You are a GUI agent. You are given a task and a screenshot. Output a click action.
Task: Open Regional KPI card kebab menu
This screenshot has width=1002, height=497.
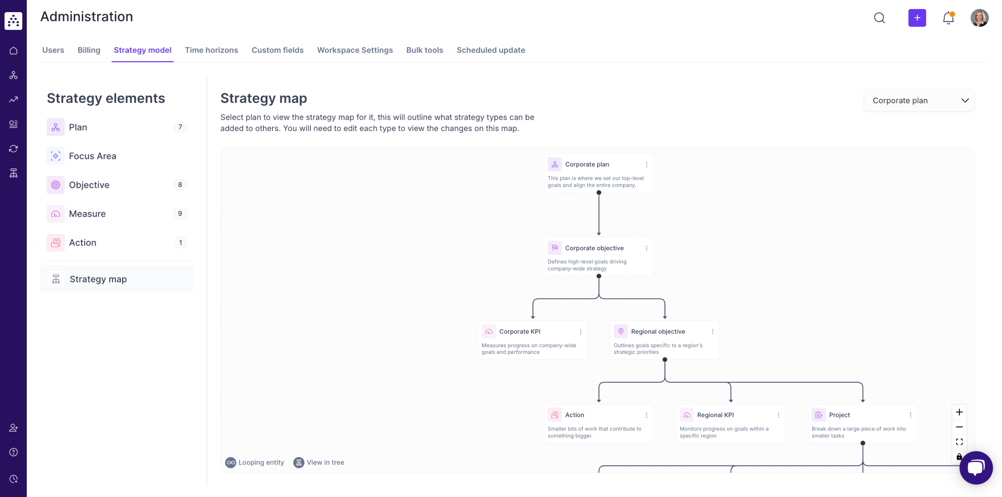click(778, 415)
